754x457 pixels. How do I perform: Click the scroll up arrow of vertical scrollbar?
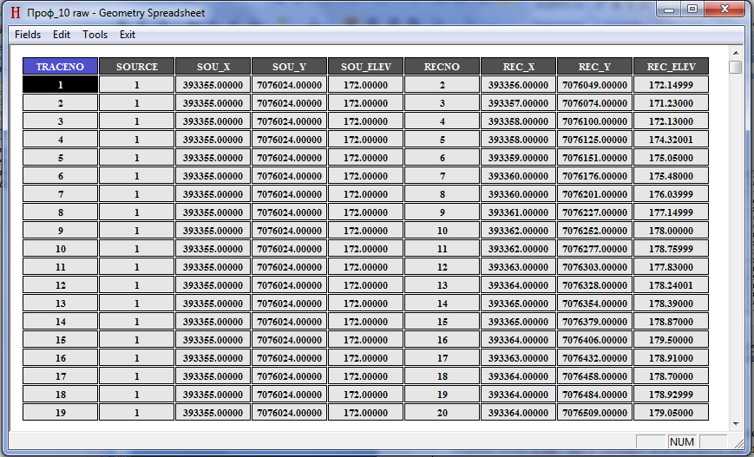tap(736, 52)
